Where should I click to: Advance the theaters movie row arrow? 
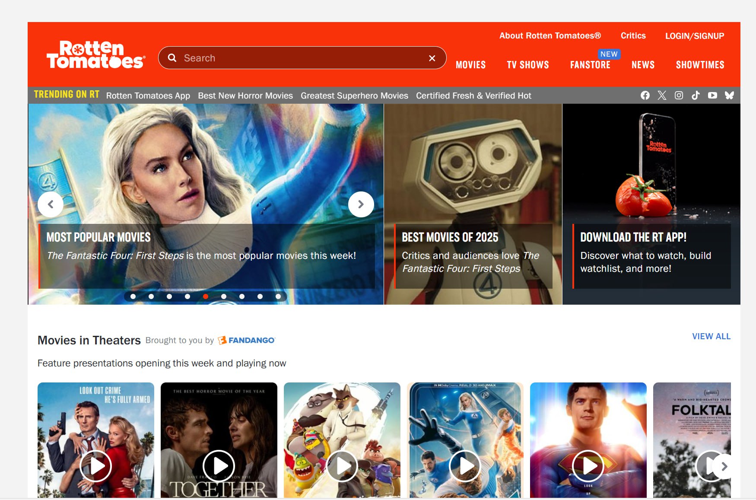point(724,466)
